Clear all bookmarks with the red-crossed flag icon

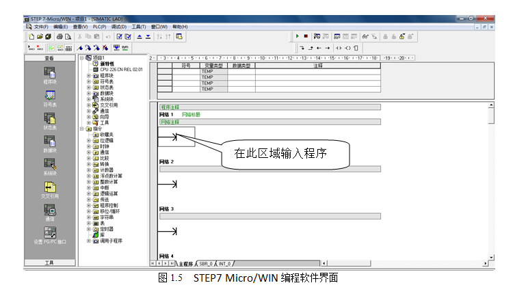[x=105, y=49]
